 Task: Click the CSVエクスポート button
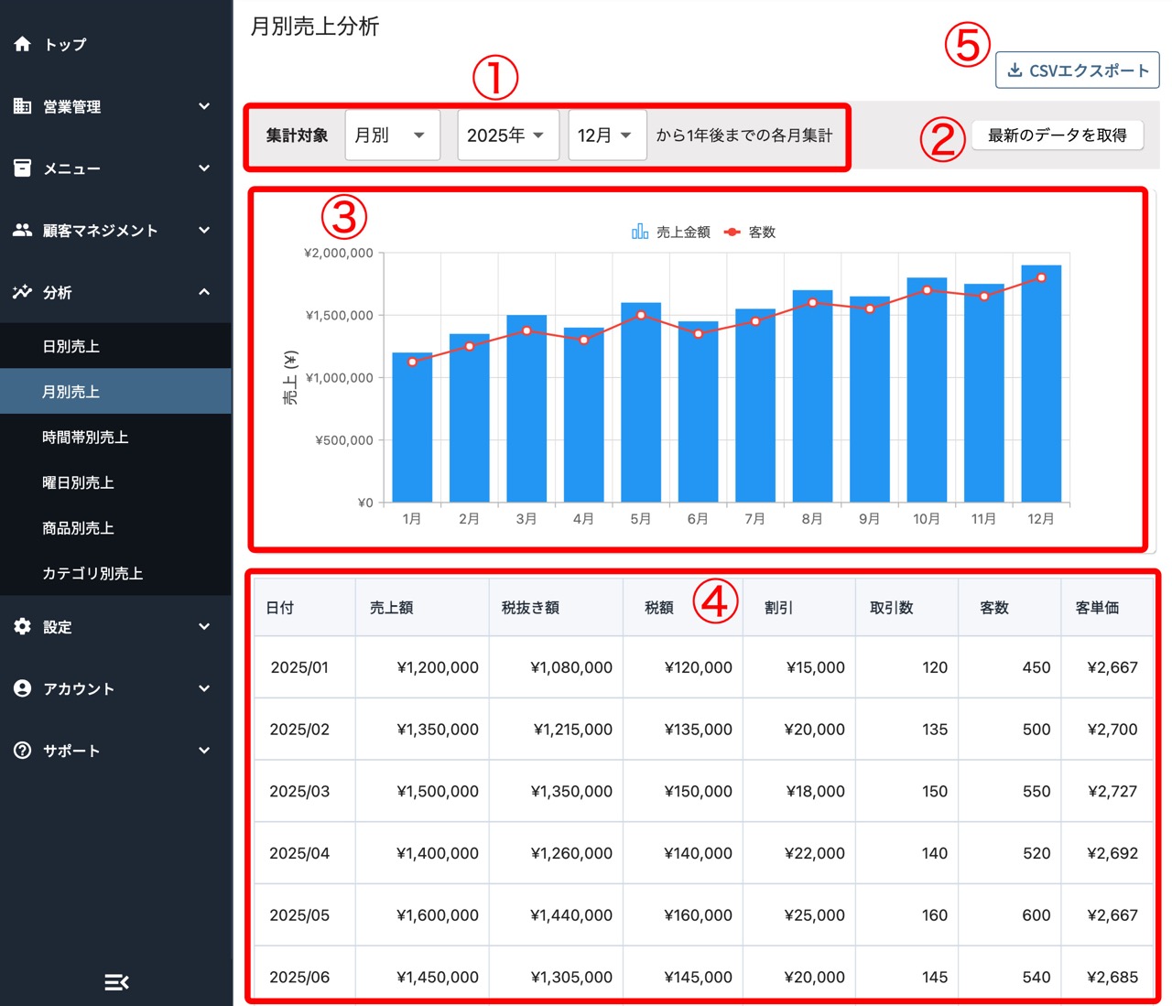pyautogui.click(x=1078, y=70)
